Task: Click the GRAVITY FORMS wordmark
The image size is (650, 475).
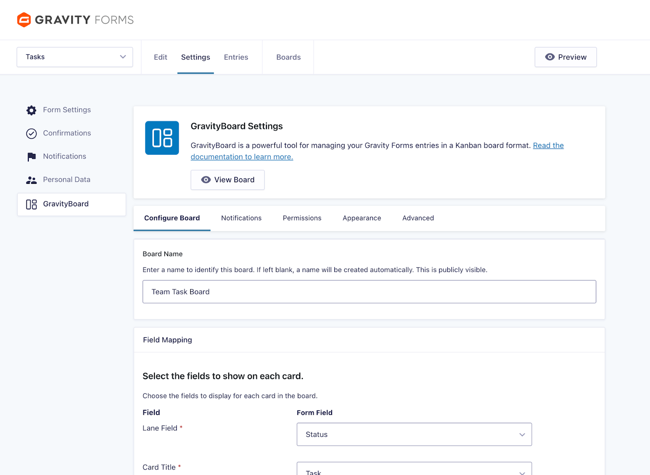Action: coord(84,20)
